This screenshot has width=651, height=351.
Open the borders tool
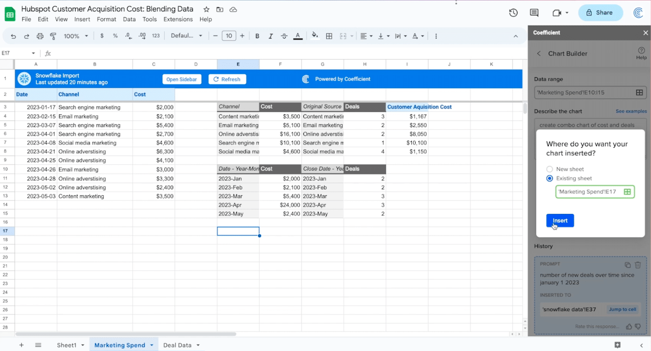click(329, 36)
